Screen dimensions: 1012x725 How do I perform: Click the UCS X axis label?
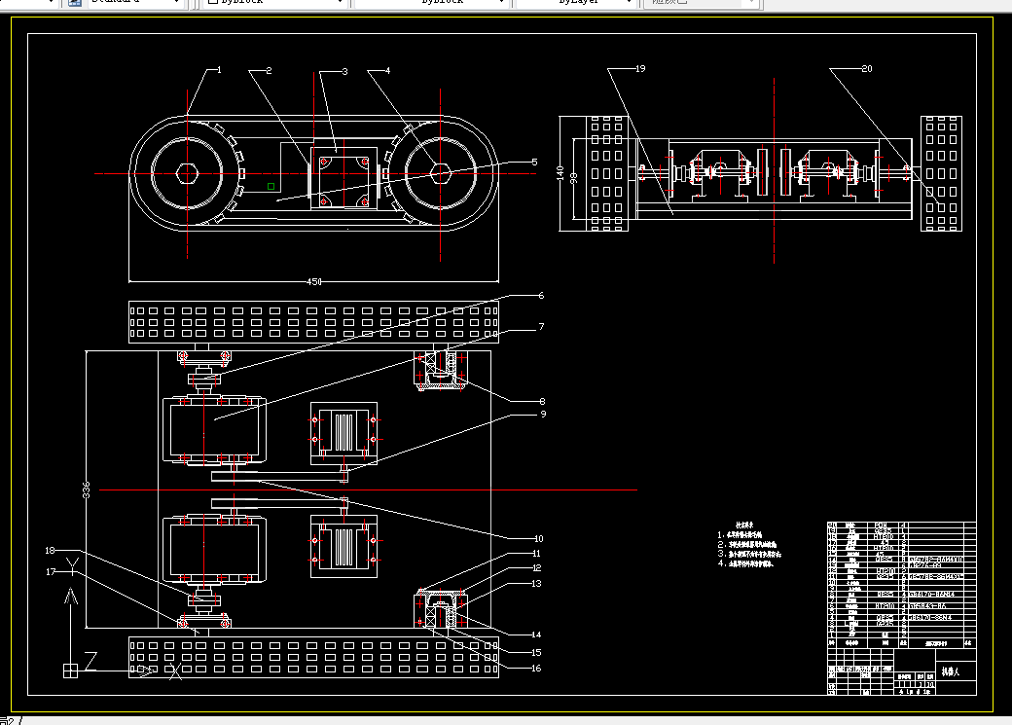[175, 671]
